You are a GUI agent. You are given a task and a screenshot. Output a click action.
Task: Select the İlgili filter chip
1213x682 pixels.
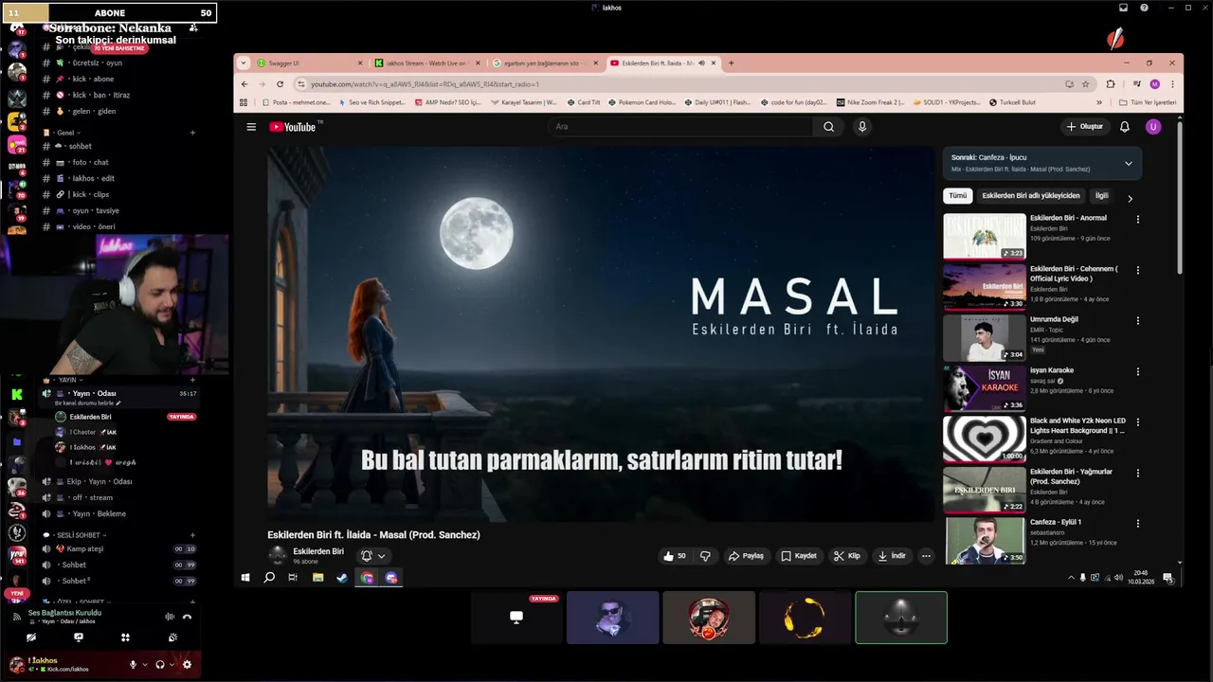(1101, 196)
